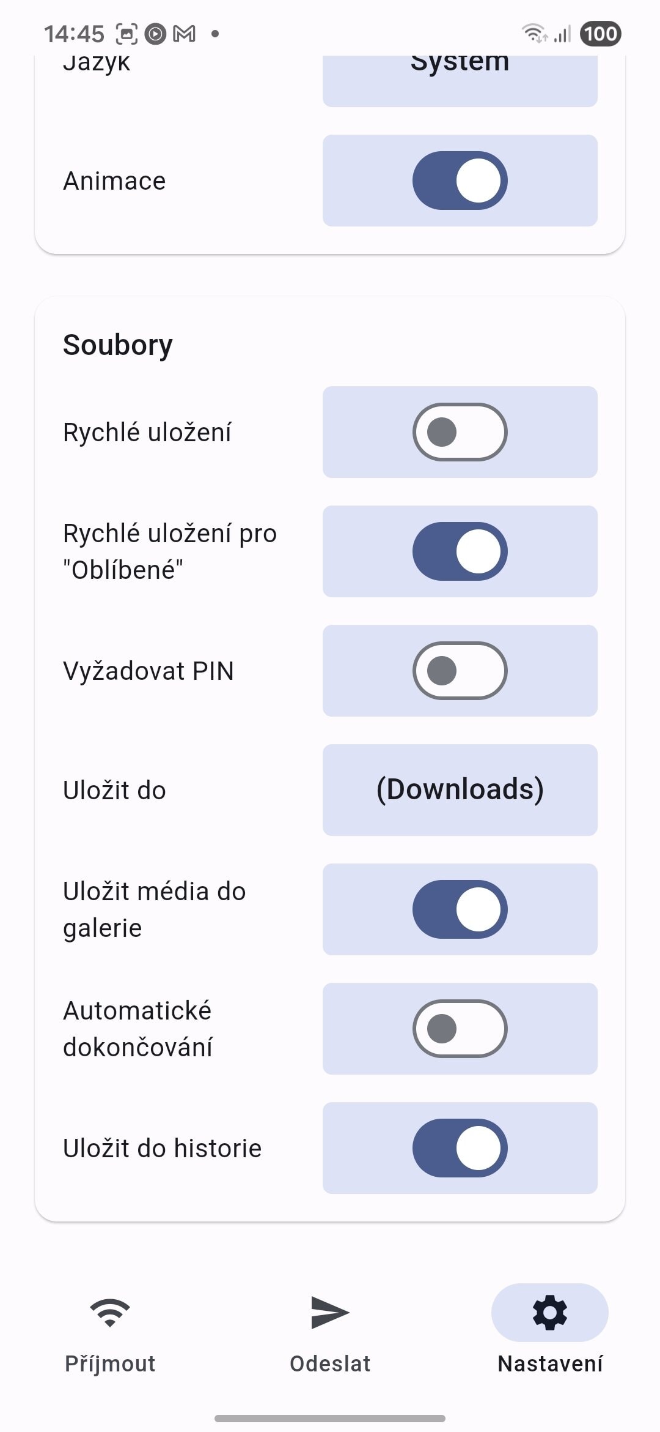
Task: Toggle Rychlé uložení pro "Oblíbené" switch
Action: pyautogui.click(x=460, y=551)
